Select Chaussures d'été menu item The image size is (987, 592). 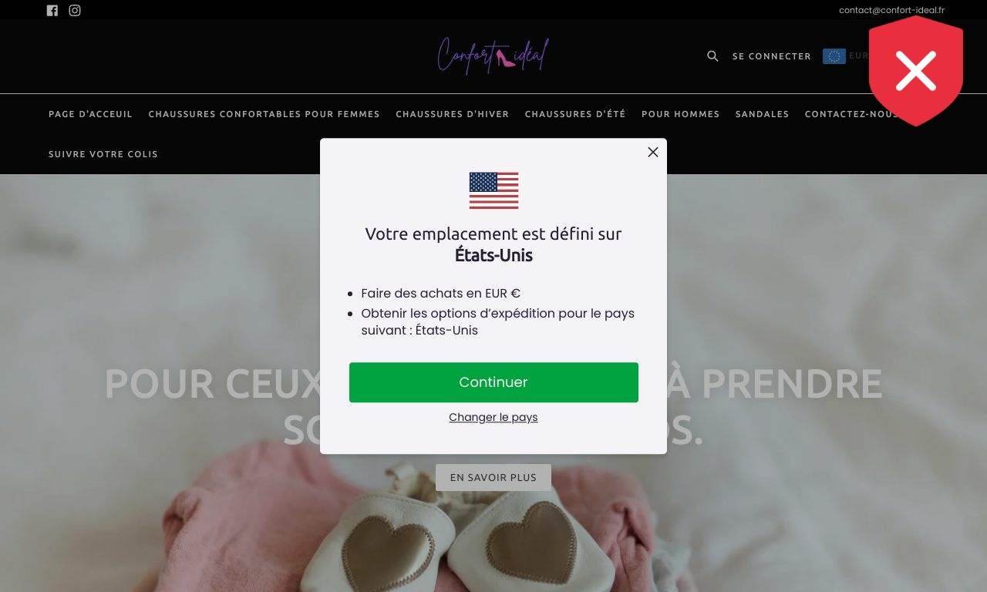coord(575,114)
